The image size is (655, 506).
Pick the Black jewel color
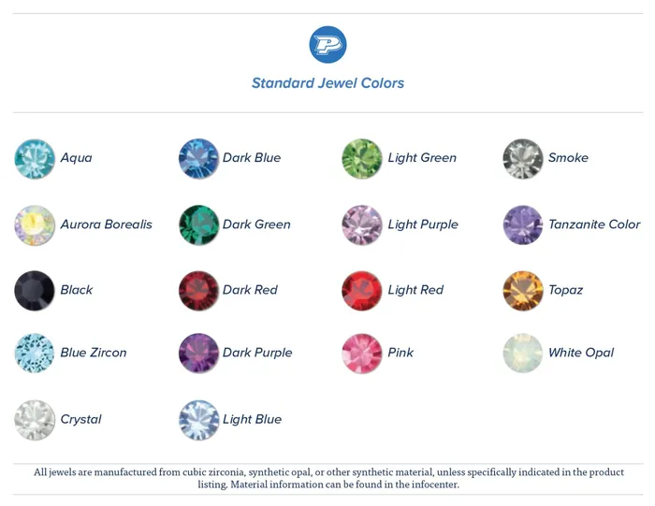35,291
